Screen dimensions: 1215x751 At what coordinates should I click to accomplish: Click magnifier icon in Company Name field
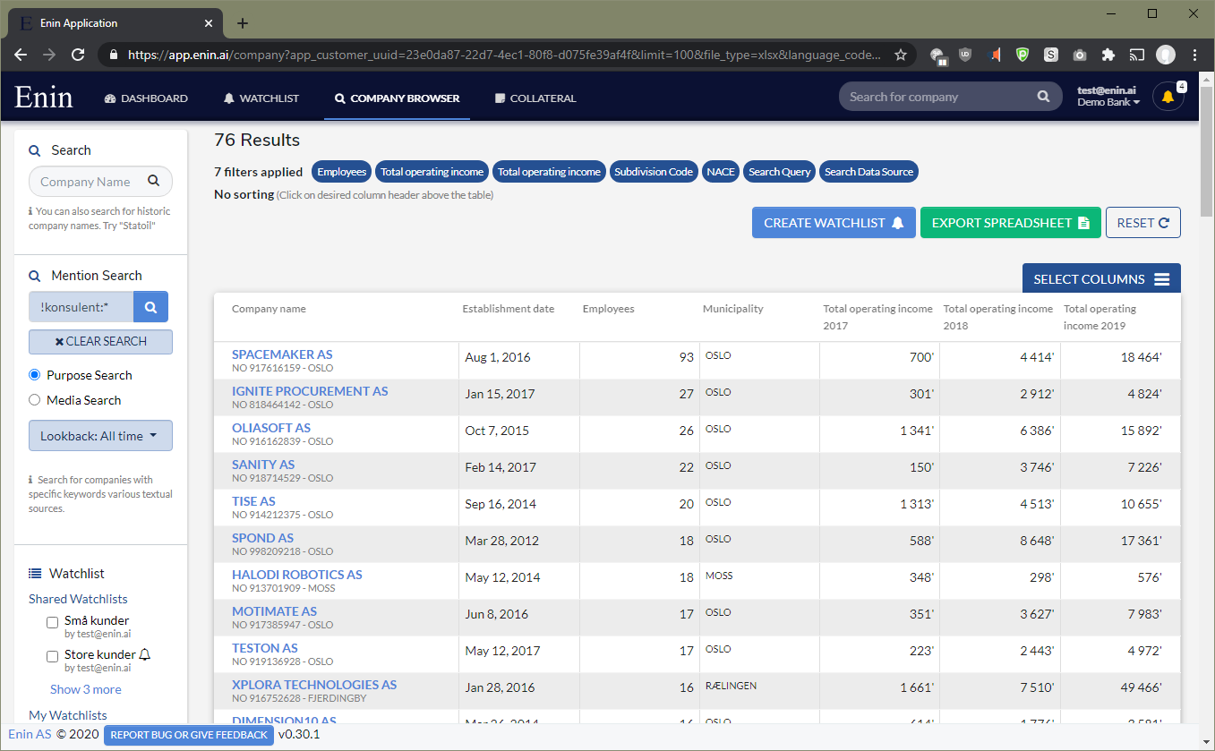pyautogui.click(x=154, y=181)
